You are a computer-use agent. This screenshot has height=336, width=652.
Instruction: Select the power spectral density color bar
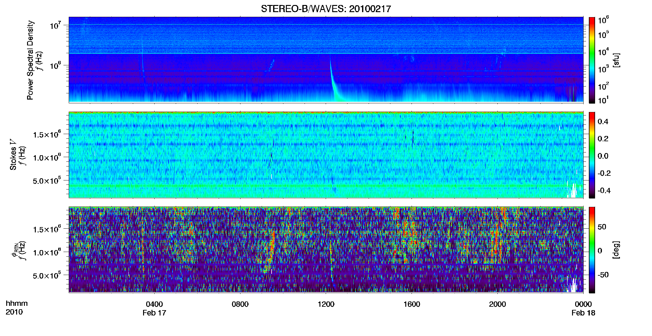pos(592,60)
